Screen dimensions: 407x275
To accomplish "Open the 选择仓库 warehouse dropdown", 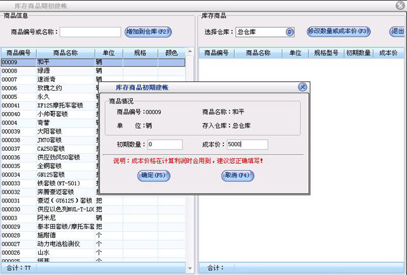I will coord(290,32).
